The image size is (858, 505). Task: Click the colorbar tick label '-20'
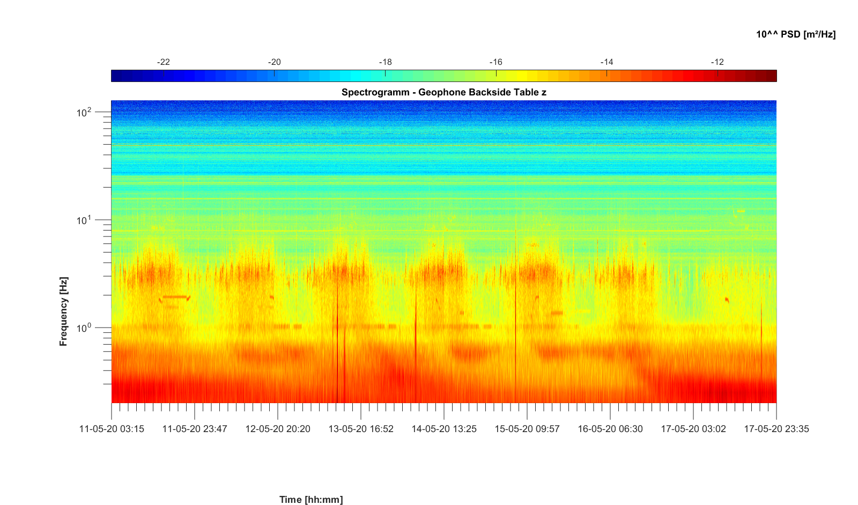(274, 62)
